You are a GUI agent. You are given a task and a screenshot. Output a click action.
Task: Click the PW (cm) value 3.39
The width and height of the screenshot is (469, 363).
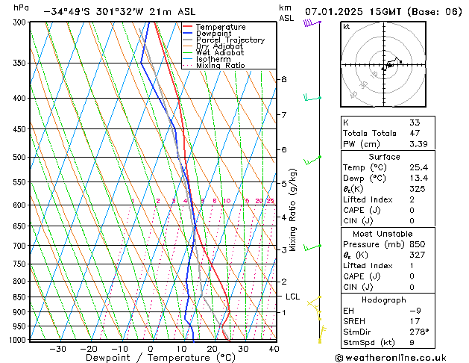418,144
